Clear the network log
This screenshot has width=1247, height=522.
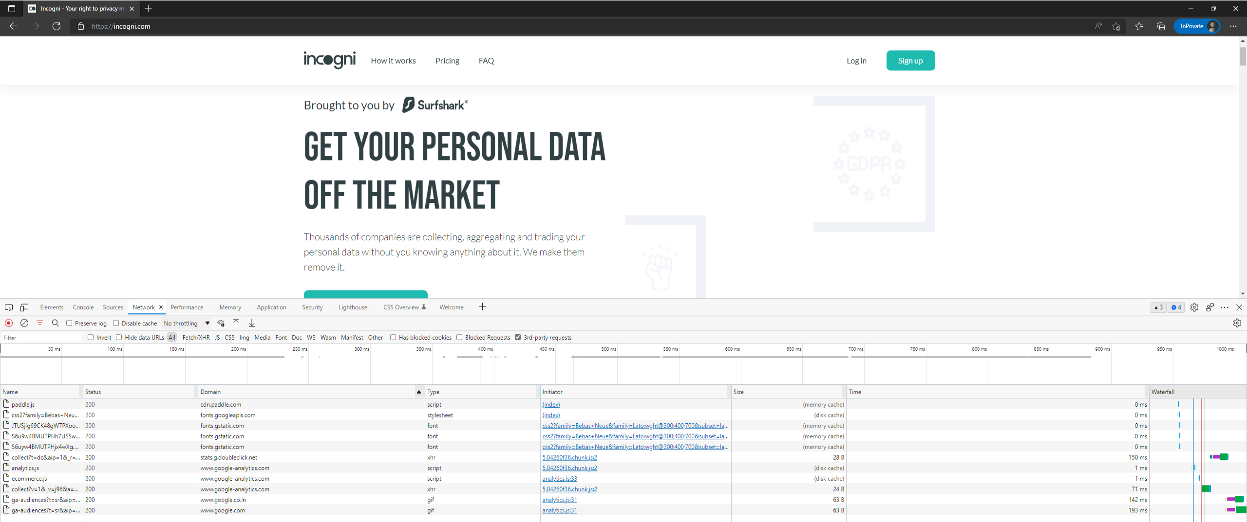click(x=24, y=323)
